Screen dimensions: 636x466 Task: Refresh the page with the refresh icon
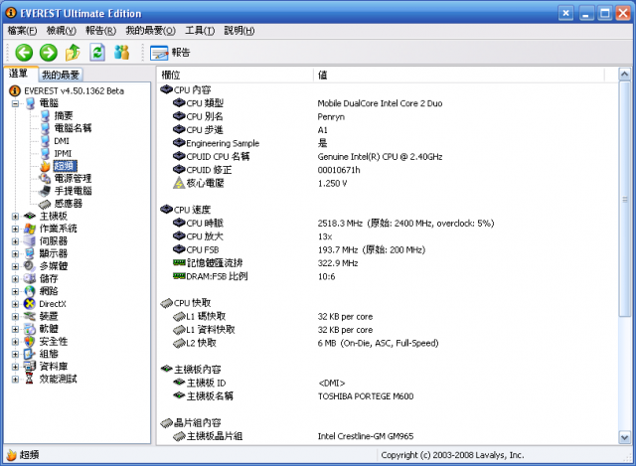(97, 53)
